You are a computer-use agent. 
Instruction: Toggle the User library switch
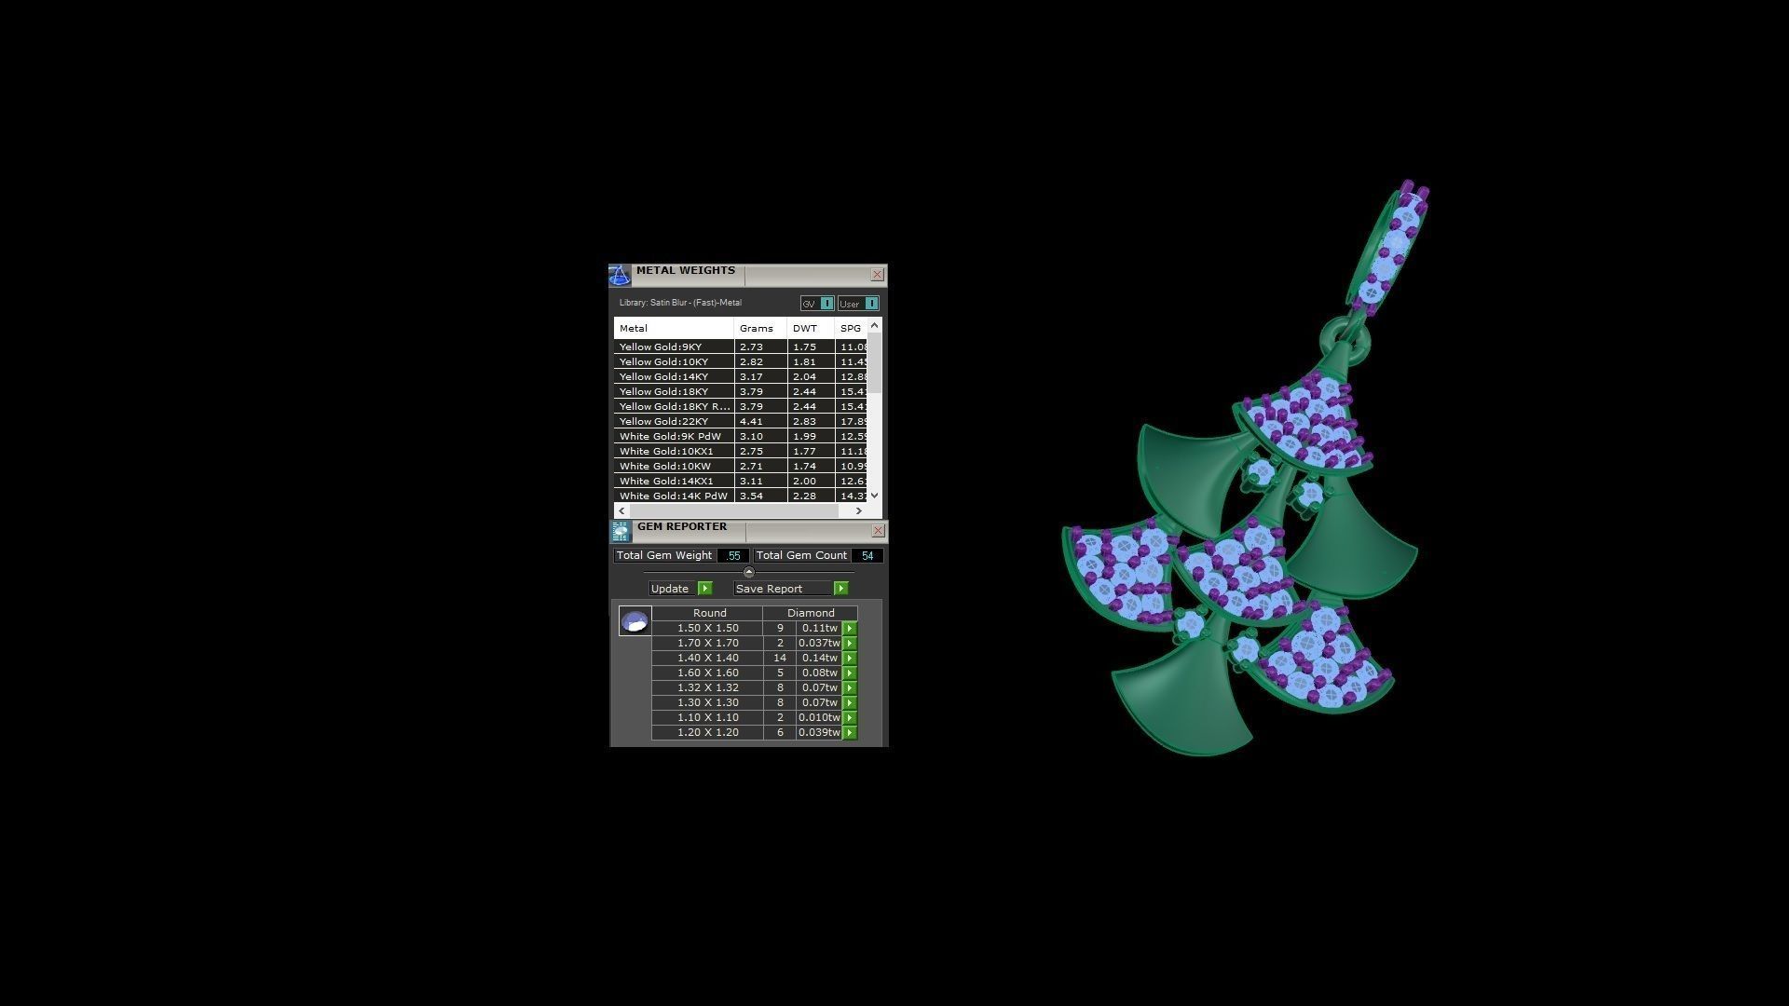(x=870, y=304)
